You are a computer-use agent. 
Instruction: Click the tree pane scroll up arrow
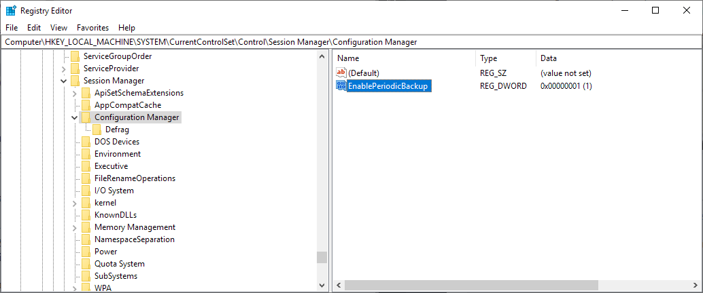click(x=322, y=56)
